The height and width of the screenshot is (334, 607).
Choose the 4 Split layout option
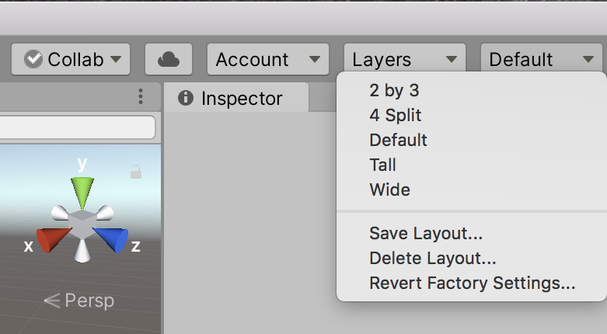tap(396, 116)
